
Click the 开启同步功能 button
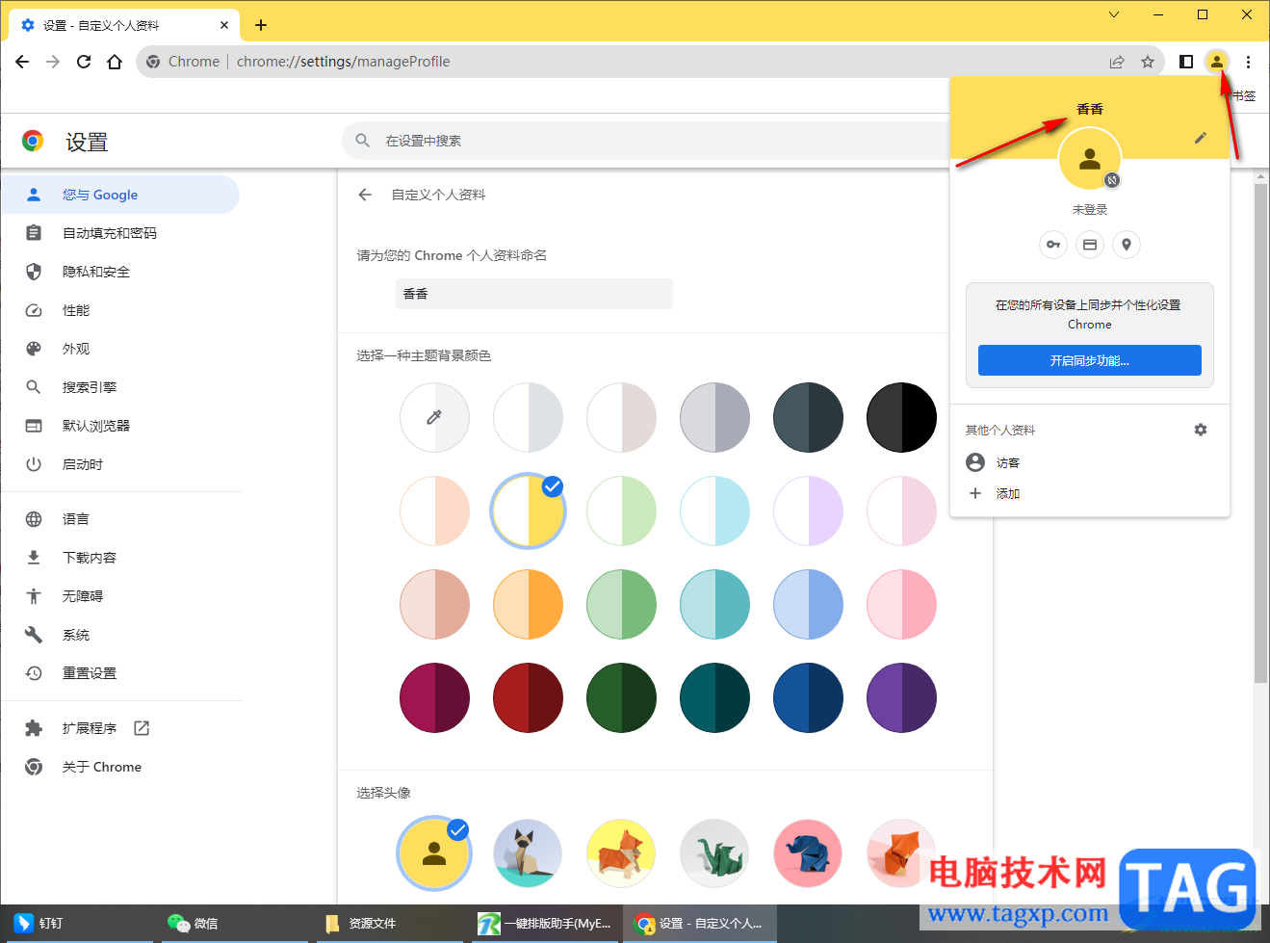pyautogui.click(x=1089, y=360)
